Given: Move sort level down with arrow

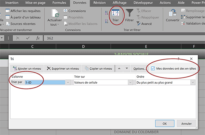Looking at the screenshot, I should 127,68.
